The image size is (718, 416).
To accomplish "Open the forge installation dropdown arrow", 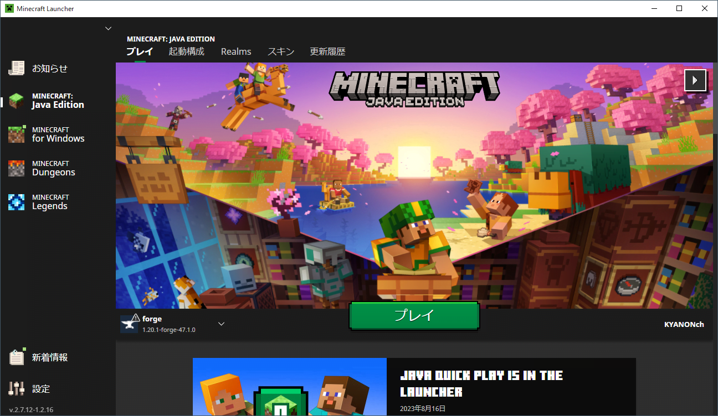I will [x=221, y=324].
